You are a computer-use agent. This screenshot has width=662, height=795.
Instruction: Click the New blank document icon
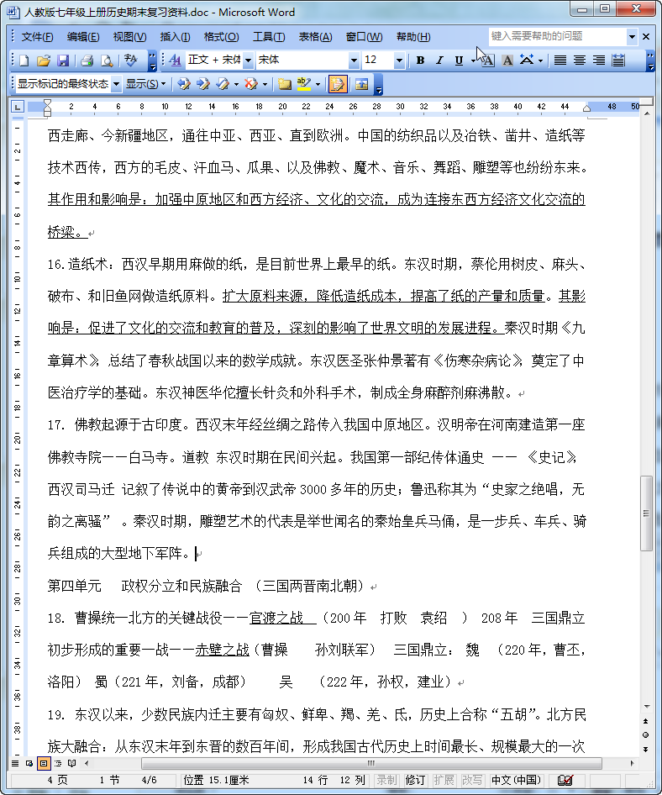pyautogui.click(x=24, y=61)
